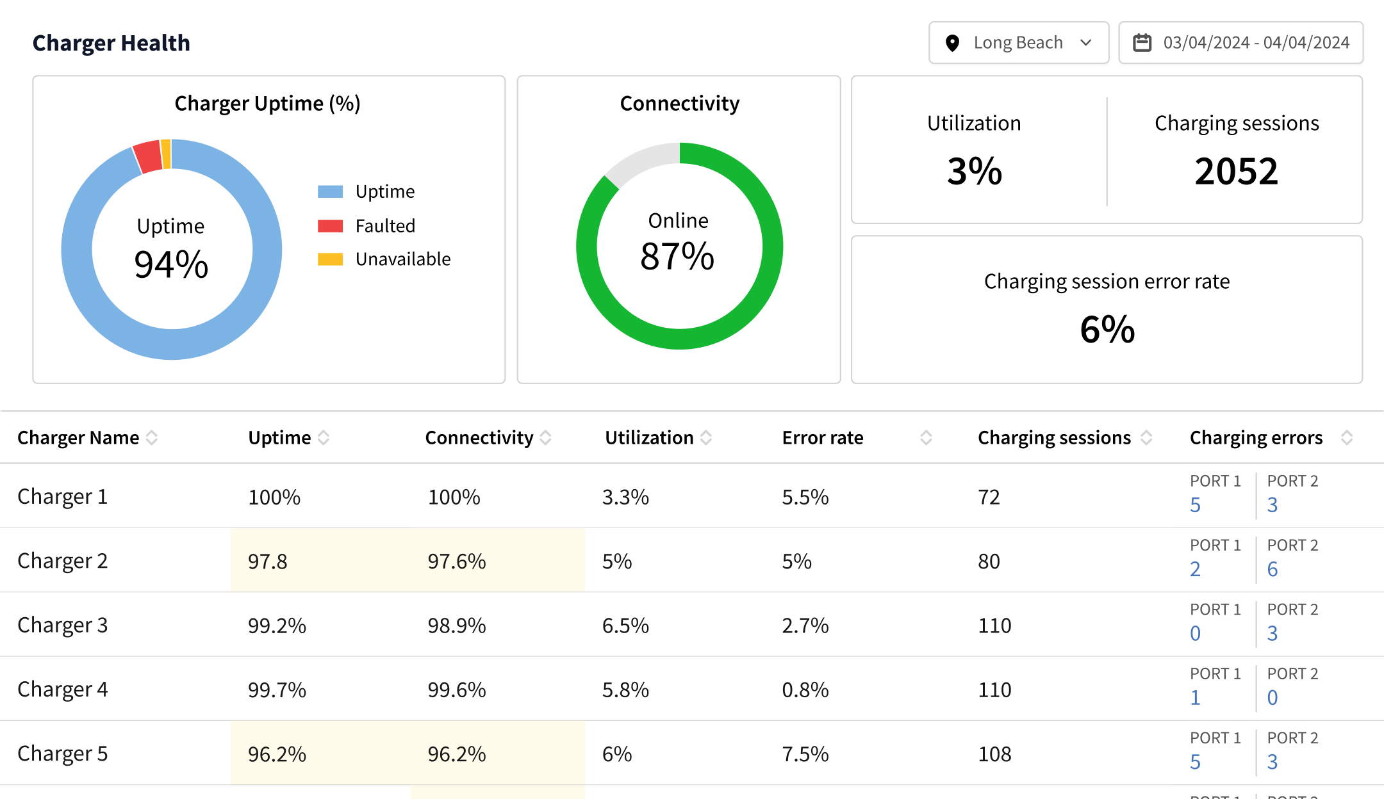This screenshot has width=1384, height=799.
Task: Sort table by Charger Name column
Action: pos(152,438)
